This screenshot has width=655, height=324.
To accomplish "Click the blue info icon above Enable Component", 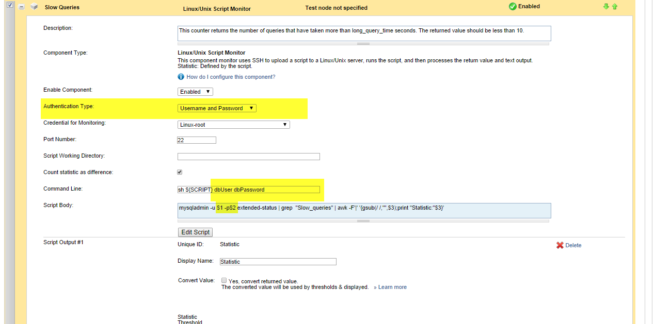I will coord(181,76).
